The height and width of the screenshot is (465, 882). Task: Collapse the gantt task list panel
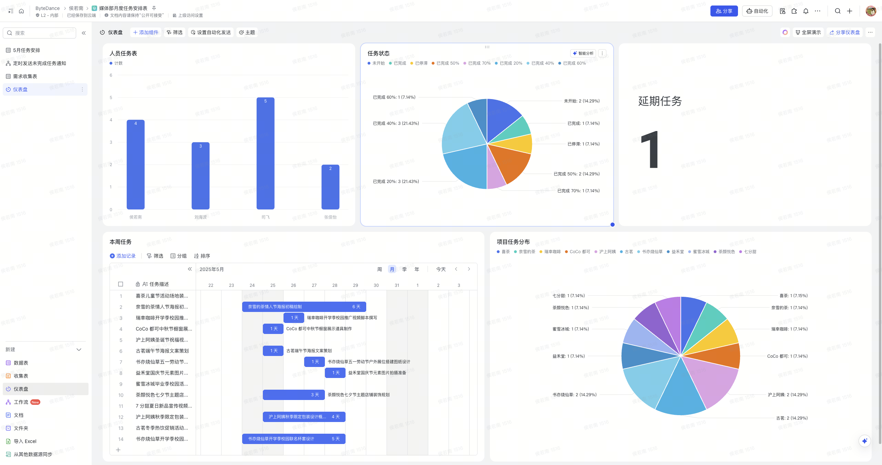[x=189, y=269]
